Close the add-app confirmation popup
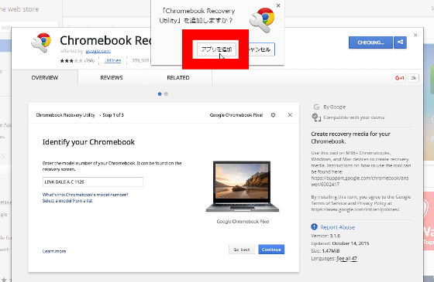The image size is (434, 282). click(x=278, y=5)
